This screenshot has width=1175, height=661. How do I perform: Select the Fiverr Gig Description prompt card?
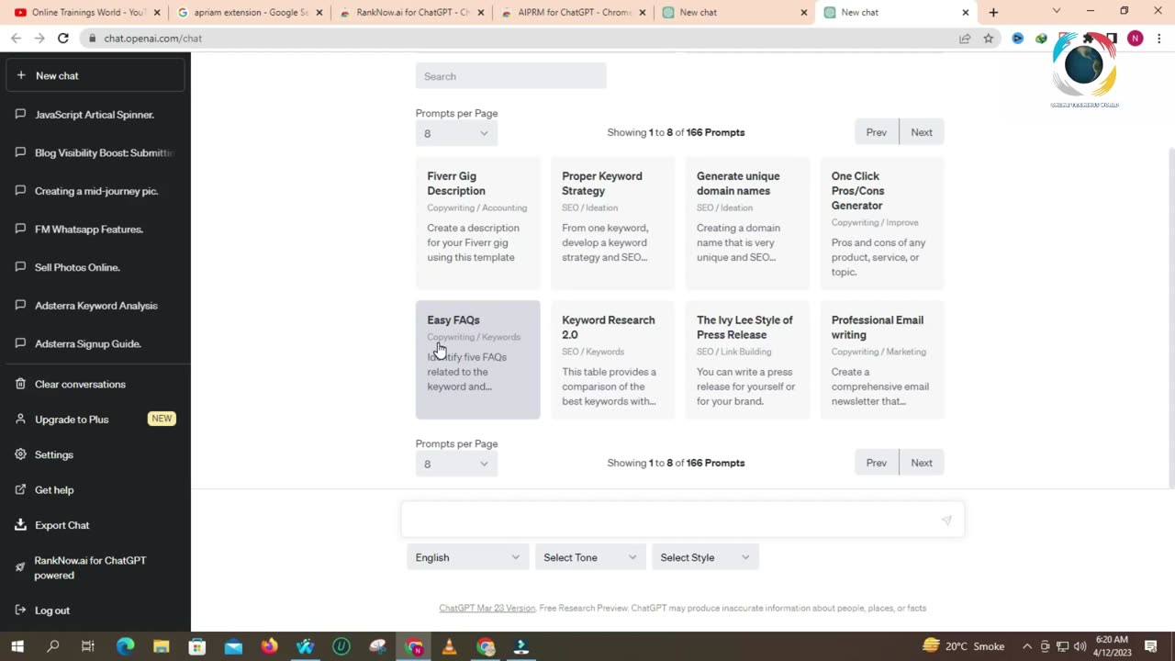tap(477, 223)
